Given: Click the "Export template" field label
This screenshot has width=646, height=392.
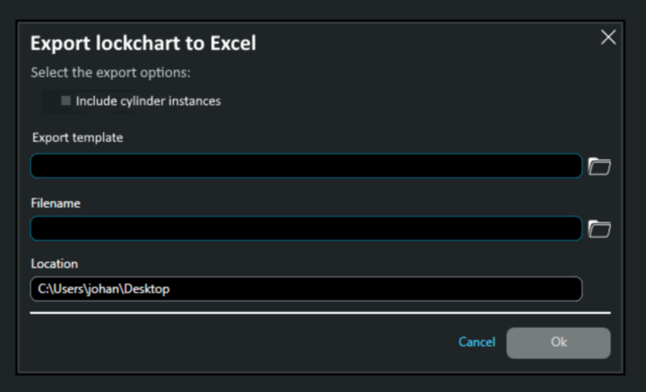Looking at the screenshot, I should (77, 138).
